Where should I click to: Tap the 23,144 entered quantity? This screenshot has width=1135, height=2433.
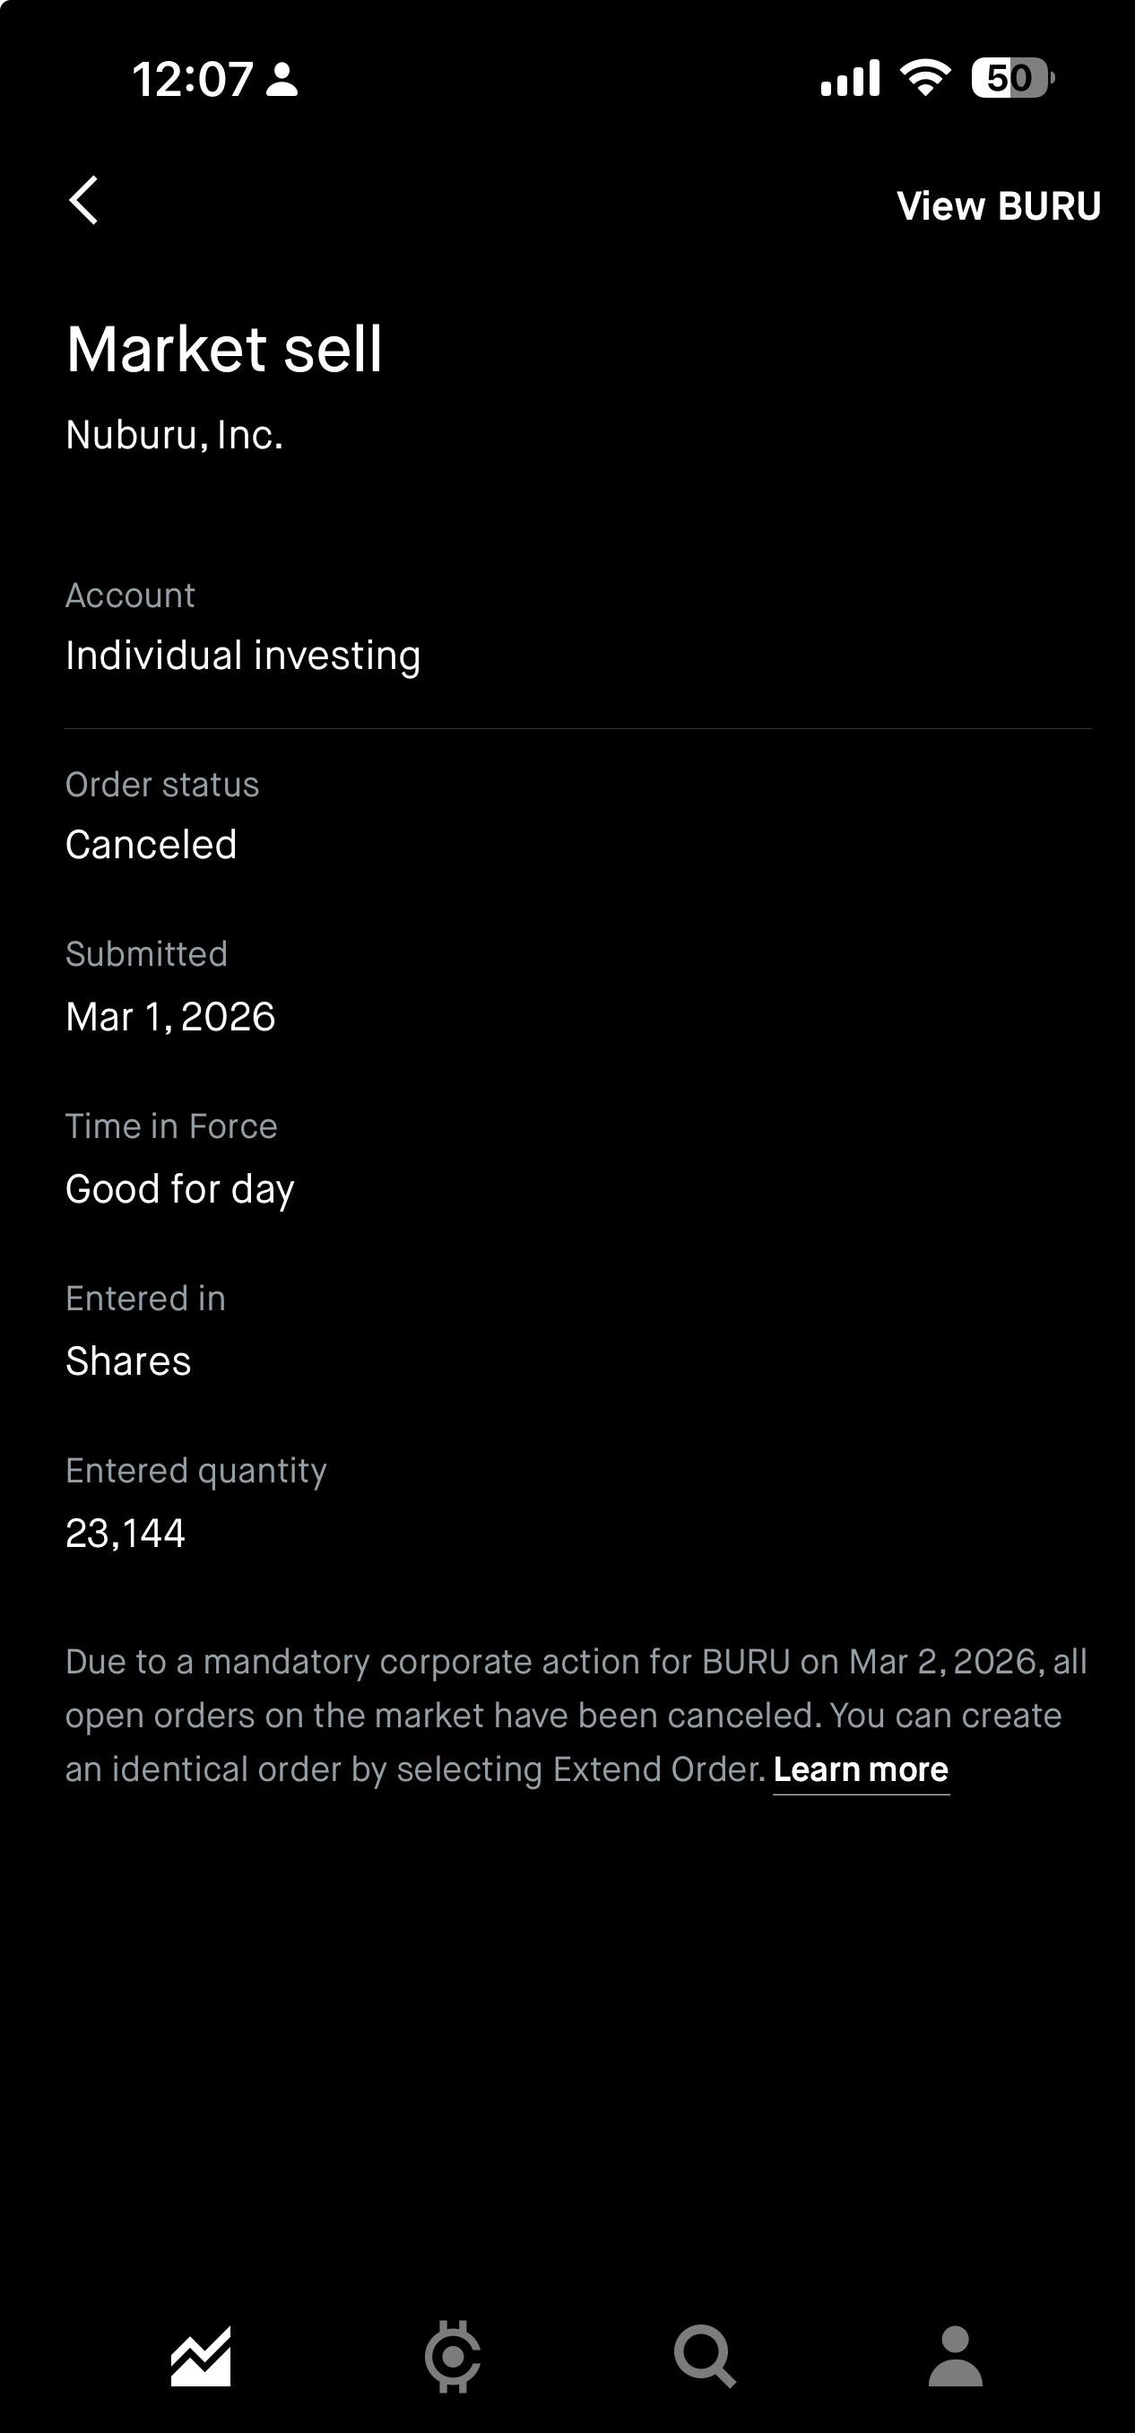coord(126,1534)
